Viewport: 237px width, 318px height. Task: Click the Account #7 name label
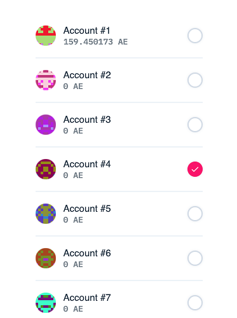click(87, 298)
